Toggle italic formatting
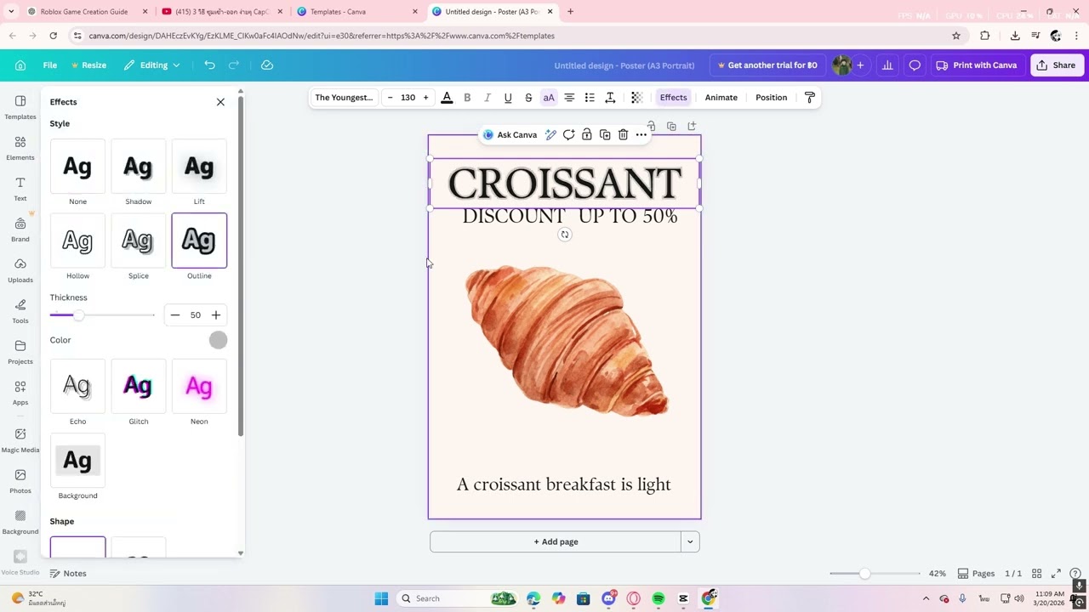 click(x=487, y=98)
